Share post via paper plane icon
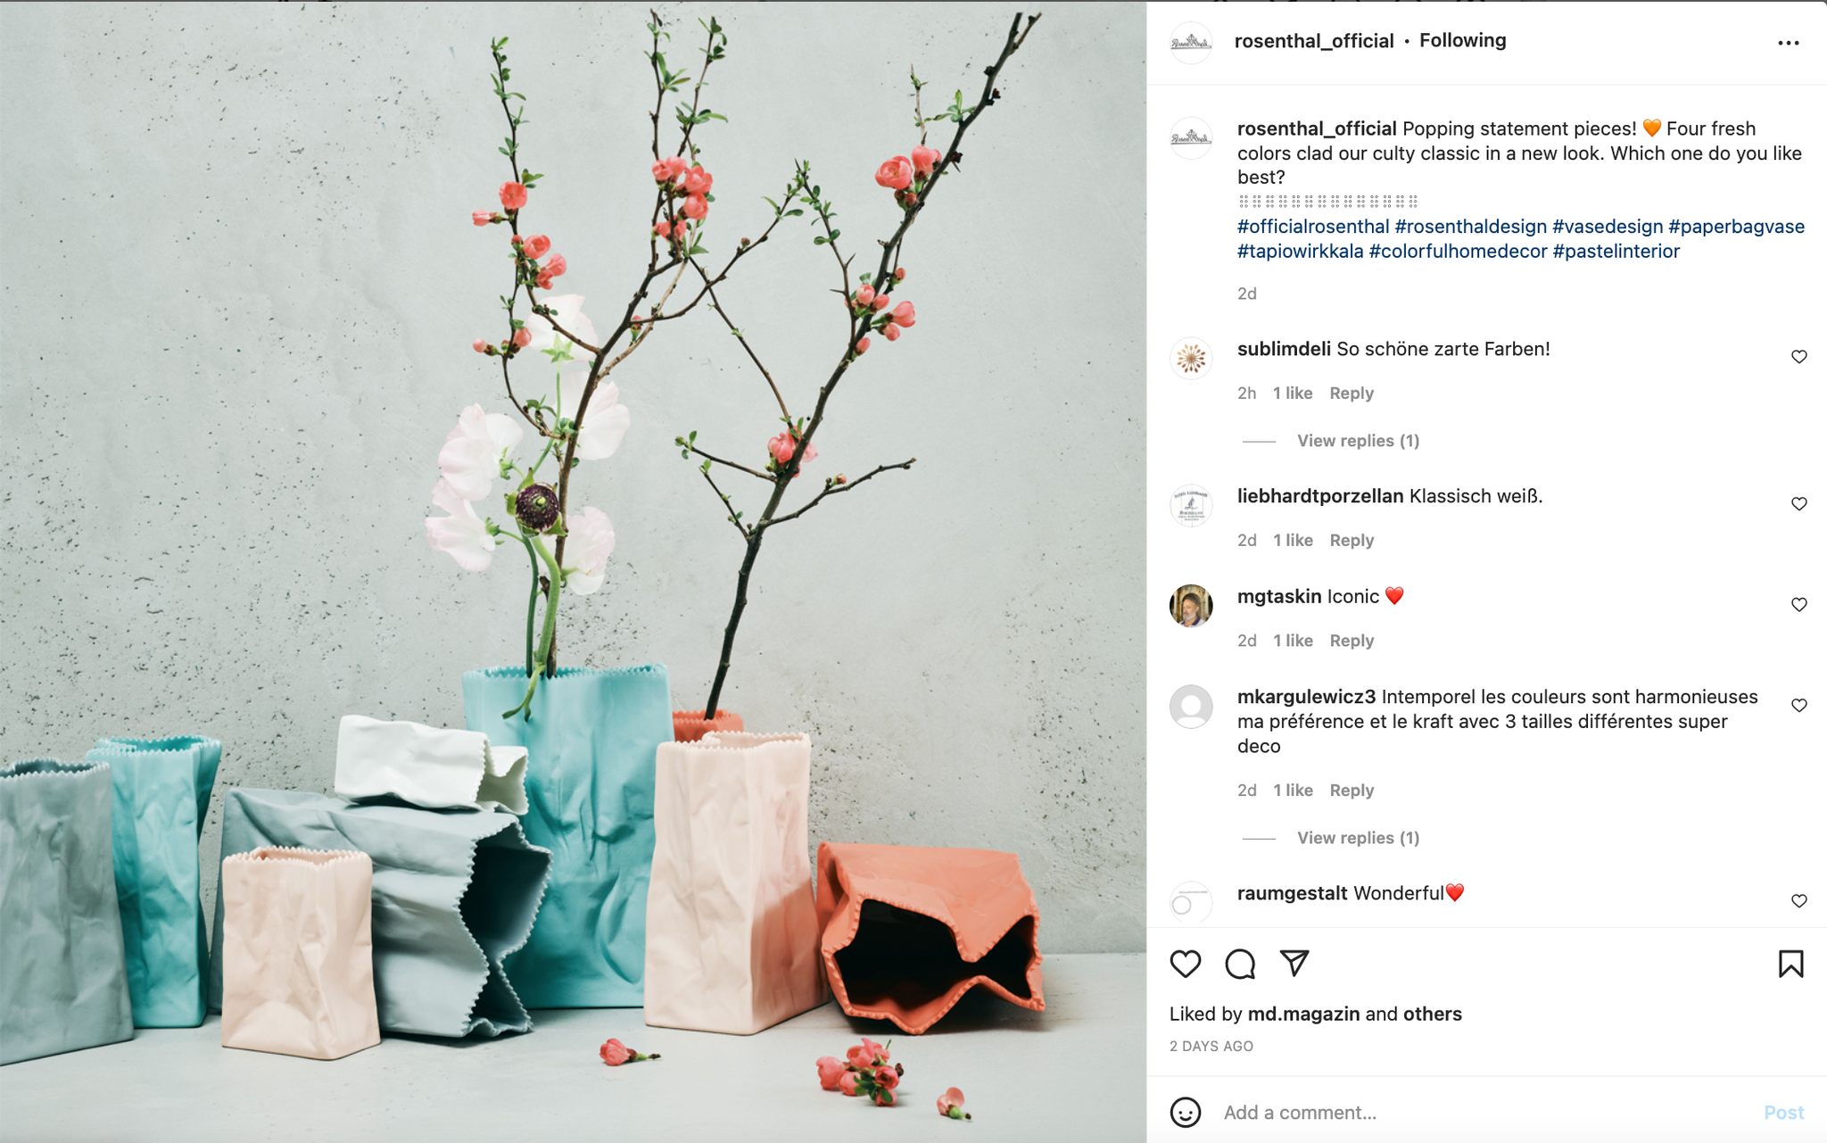This screenshot has width=1827, height=1143. [1294, 963]
